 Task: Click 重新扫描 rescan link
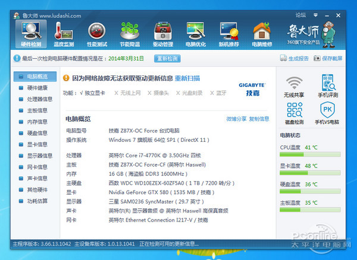187,78
